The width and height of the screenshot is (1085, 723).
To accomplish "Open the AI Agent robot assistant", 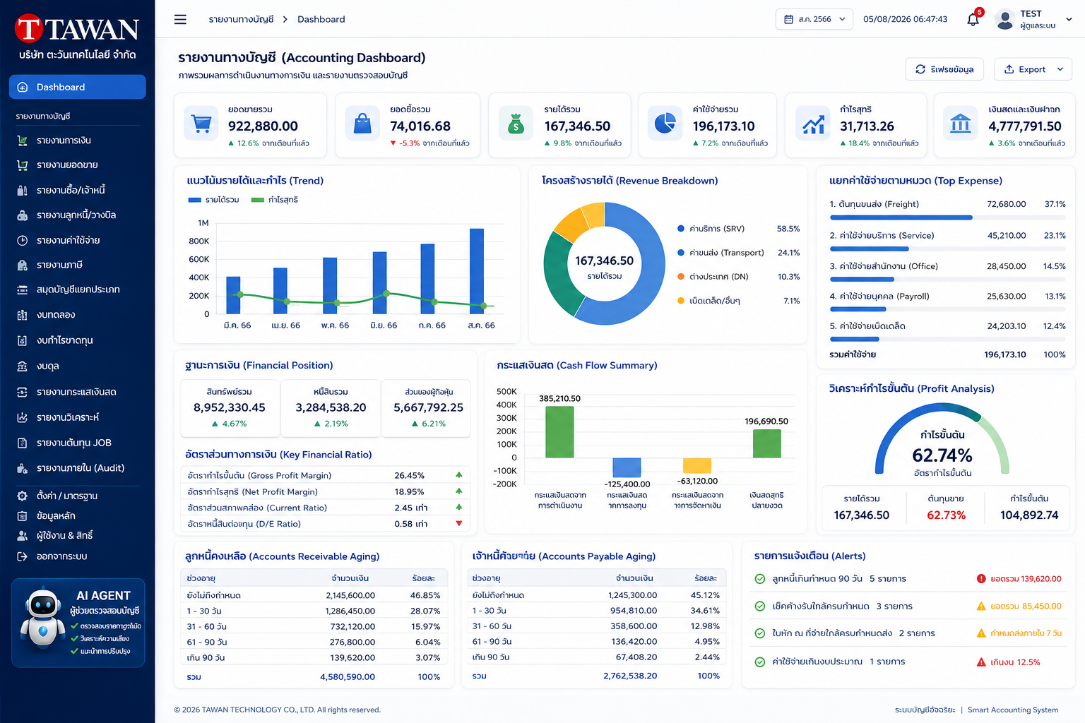I will click(78, 622).
